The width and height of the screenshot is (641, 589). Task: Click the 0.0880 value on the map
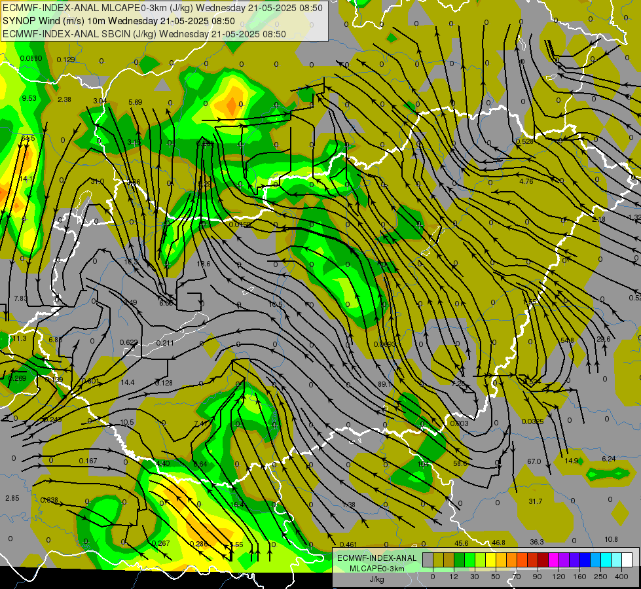(31, 58)
